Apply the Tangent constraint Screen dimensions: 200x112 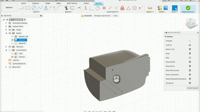98,8
